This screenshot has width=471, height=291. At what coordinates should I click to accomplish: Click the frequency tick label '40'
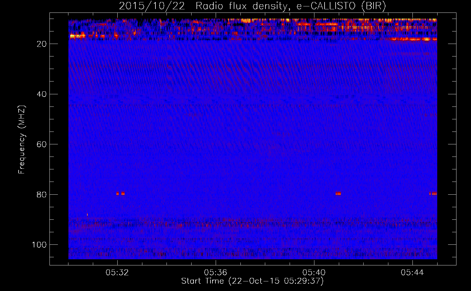click(42, 94)
